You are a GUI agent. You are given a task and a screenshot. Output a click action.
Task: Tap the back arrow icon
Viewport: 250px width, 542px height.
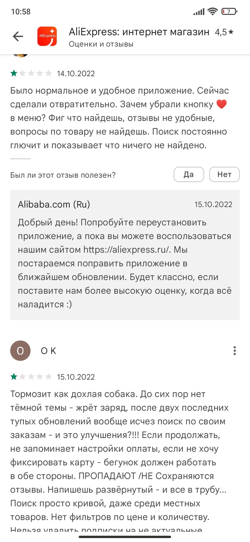tap(18, 36)
